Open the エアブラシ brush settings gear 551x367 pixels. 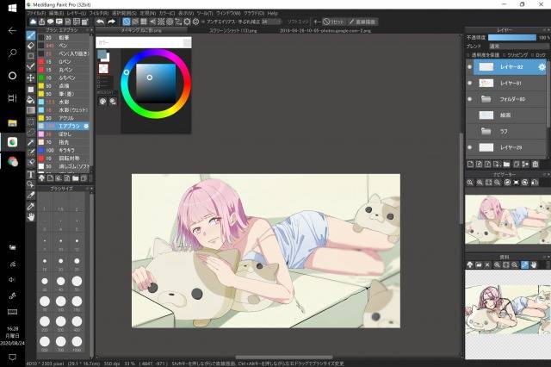tap(86, 126)
